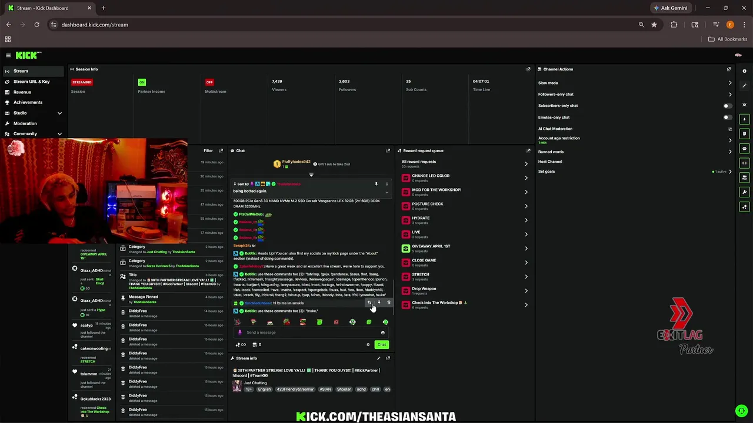Click the reply icon on Smokieduhbear's message
The image size is (753, 423).
[x=369, y=303]
